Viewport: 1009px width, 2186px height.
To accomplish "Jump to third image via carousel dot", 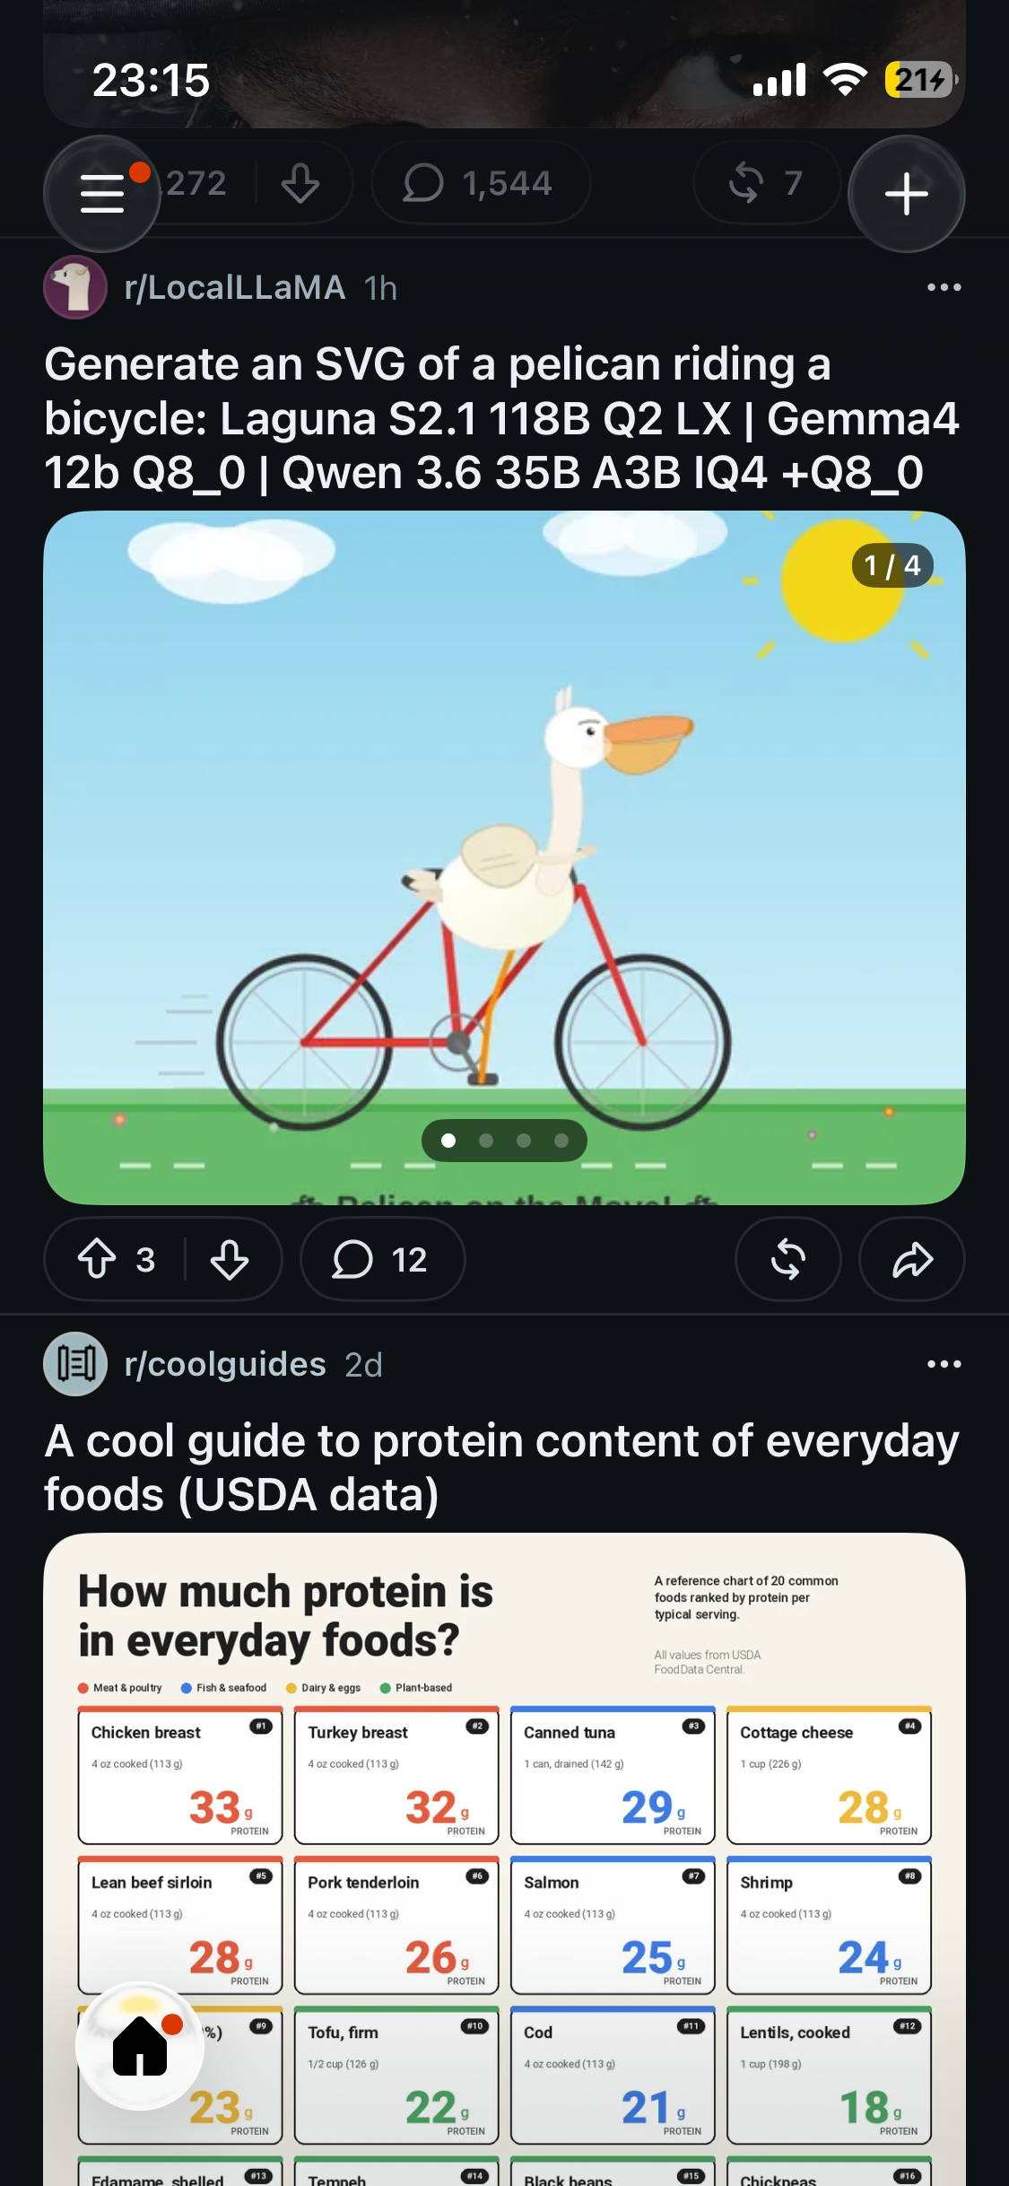I will click(x=524, y=1141).
